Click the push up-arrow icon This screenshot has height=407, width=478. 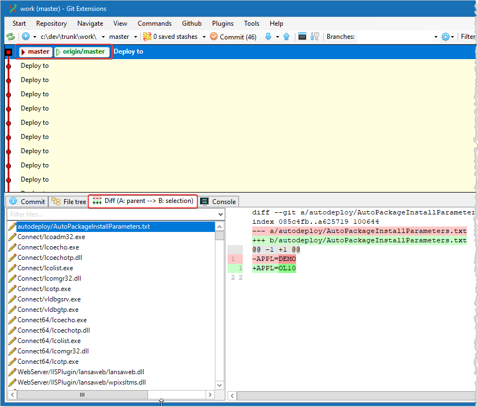click(286, 37)
